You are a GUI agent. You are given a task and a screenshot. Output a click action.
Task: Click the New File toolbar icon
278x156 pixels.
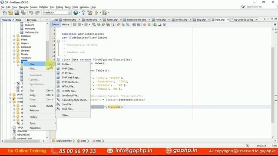(5, 13)
